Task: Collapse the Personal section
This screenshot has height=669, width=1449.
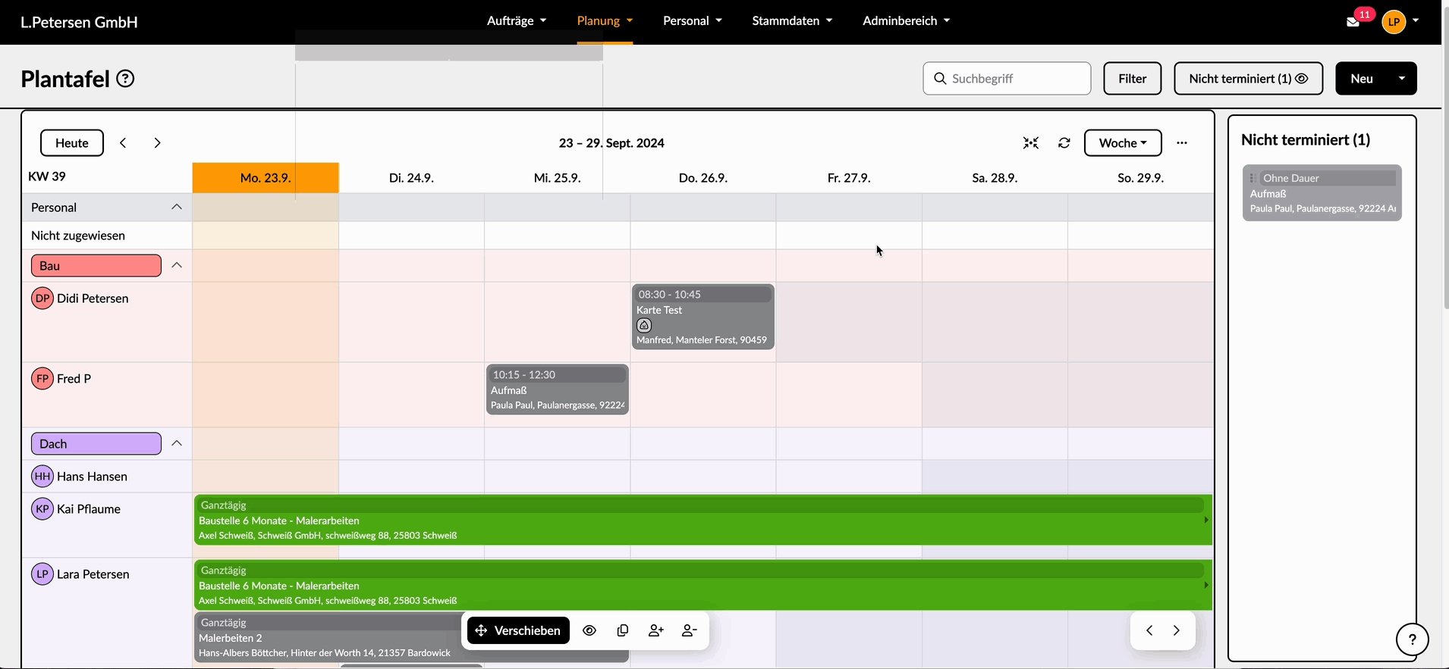Action: [177, 207]
